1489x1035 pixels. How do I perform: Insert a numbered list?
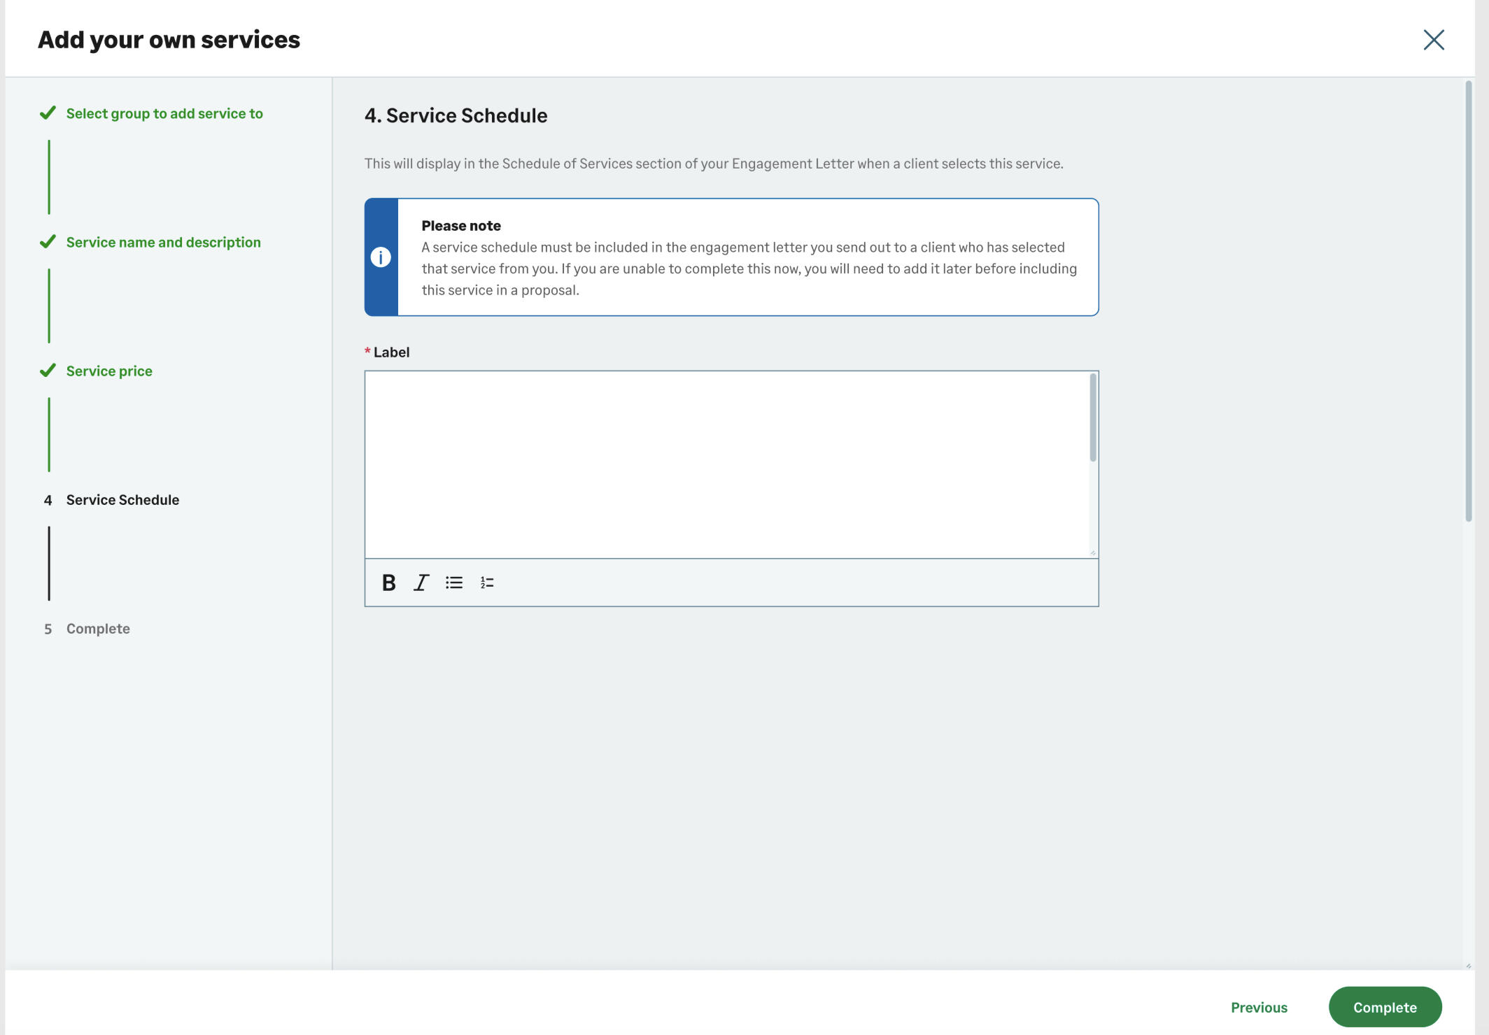pos(487,583)
